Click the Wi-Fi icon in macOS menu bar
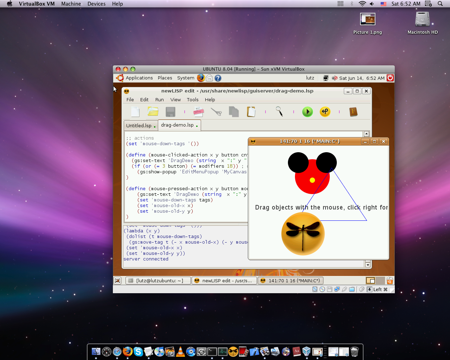Viewport: 450px width, 360px height. [x=362, y=4]
